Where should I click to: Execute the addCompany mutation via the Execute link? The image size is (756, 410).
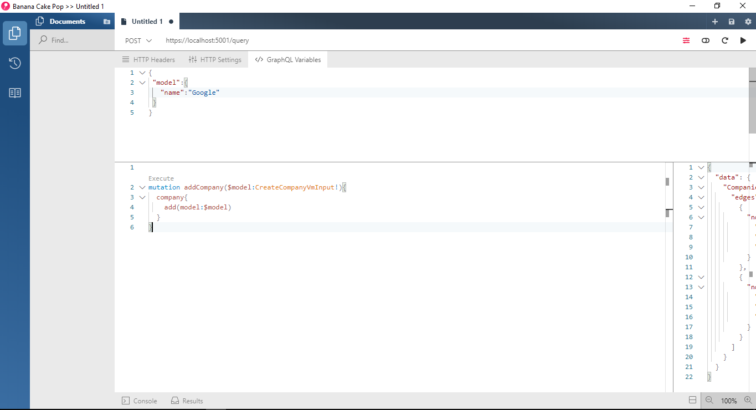[x=160, y=178]
